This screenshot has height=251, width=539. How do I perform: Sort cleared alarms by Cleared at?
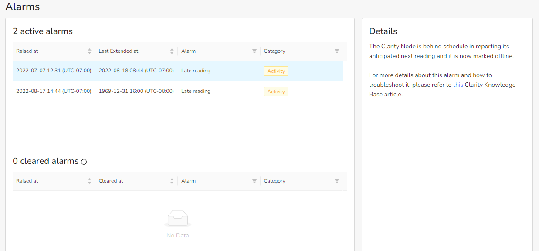pos(172,181)
